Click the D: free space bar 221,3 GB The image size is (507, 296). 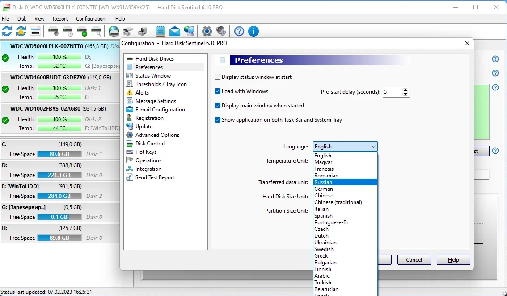pyautogui.click(x=59, y=175)
